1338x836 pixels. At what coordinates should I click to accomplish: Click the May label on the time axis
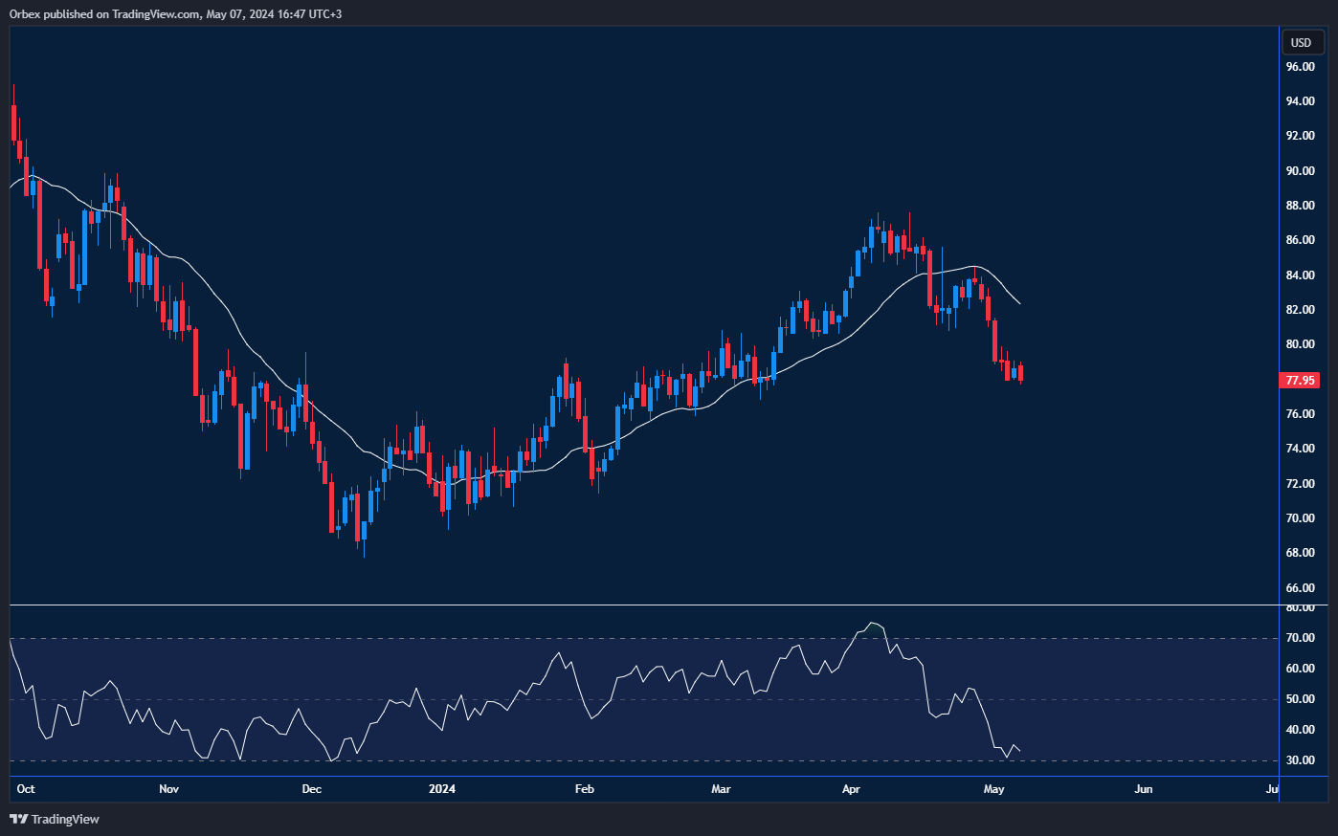click(993, 789)
